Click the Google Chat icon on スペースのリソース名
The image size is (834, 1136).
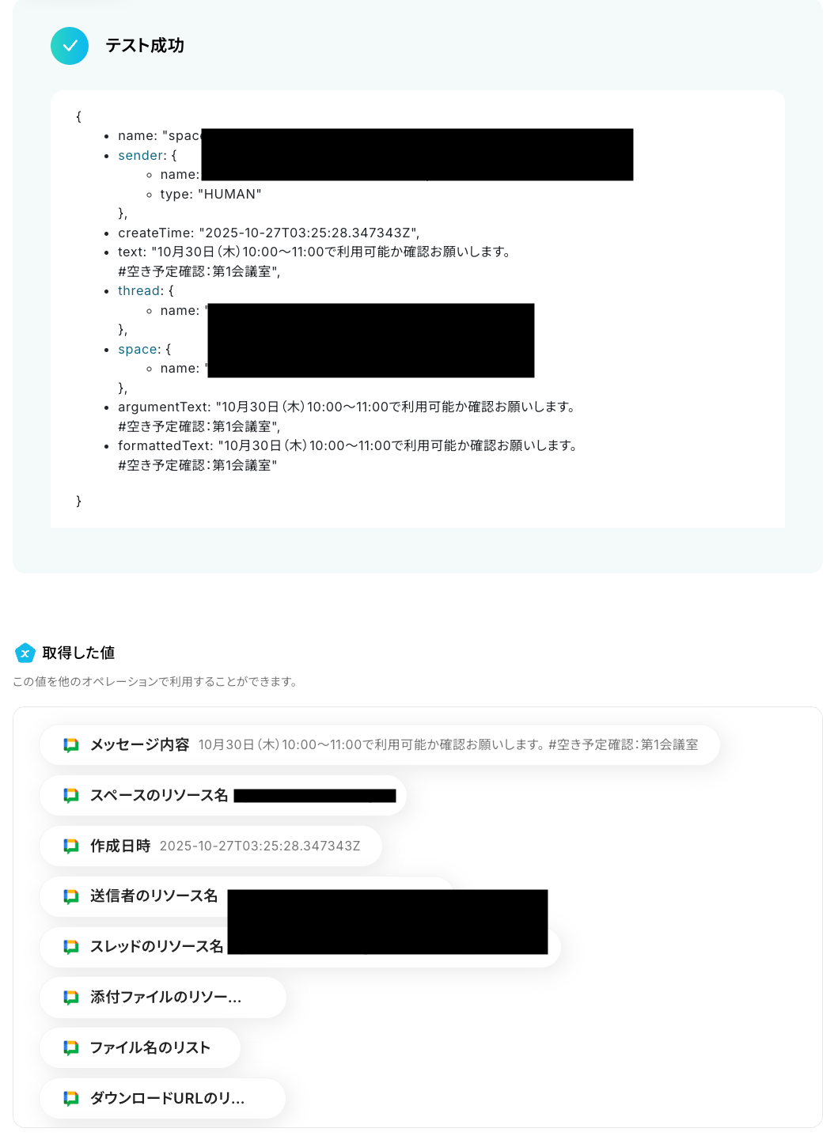click(71, 796)
